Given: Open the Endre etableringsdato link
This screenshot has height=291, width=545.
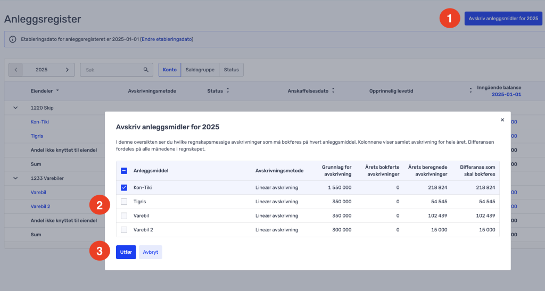Looking at the screenshot, I should [166, 39].
